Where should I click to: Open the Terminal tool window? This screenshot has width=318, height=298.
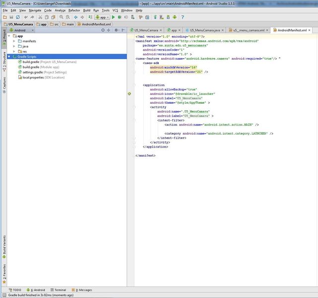click(x=58, y=290)
